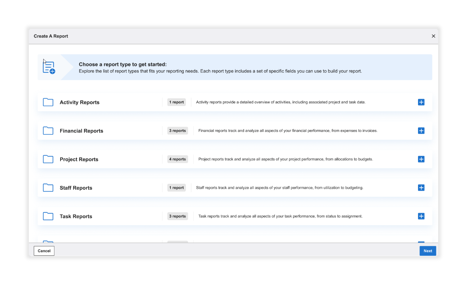Viewport: 467px width, 285px height.
Task: Click the Staff Reports folder icon
Action: click(48, 188)
